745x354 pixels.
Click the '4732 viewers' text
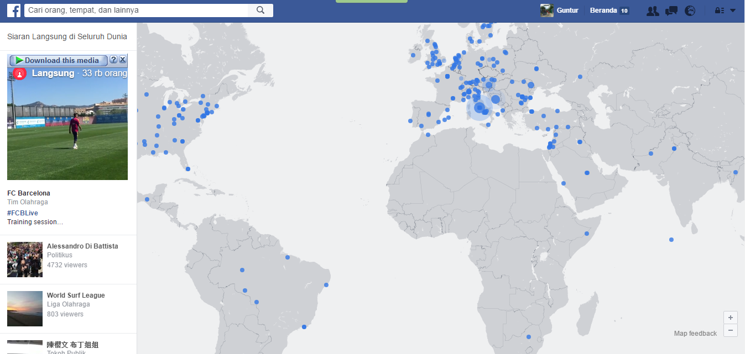(67, 265)
